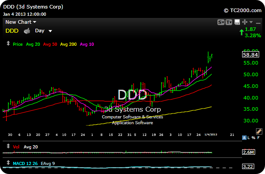Select the volume pane Avg 20 label
The image size is (265, 174).
tap(31, 147)
